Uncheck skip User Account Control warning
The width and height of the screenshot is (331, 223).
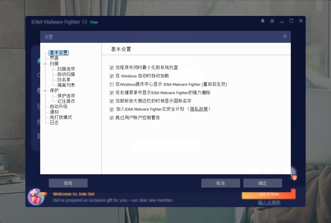click(x=112, y=118)
